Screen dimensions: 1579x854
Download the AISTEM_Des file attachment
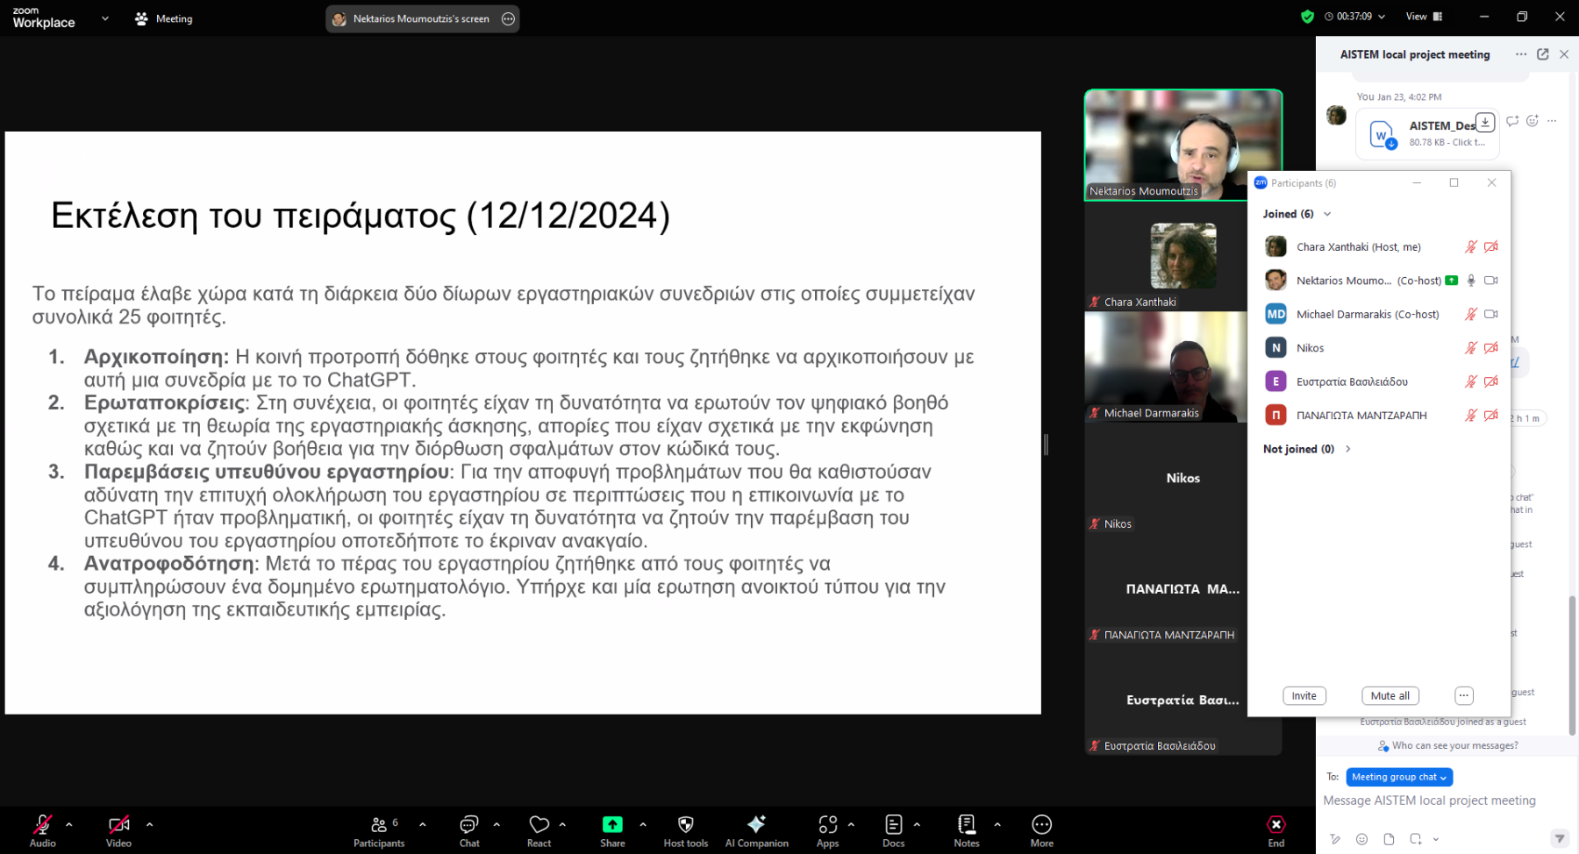pos(1484,122)
